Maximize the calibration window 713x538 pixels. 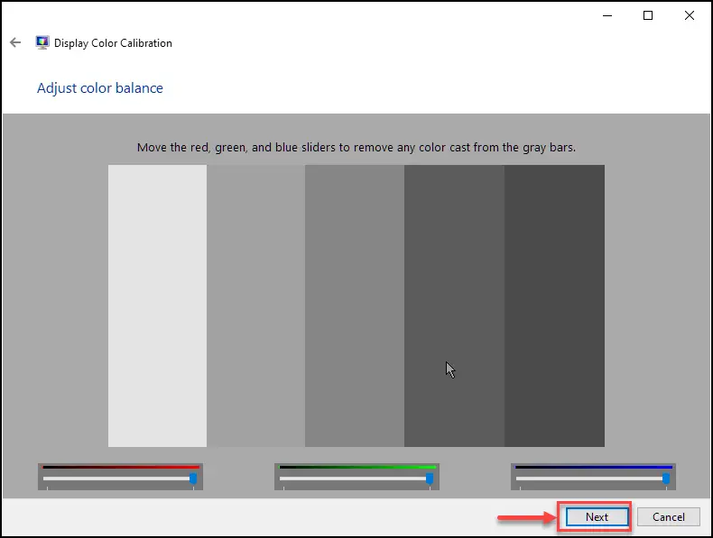pos(648,15)
